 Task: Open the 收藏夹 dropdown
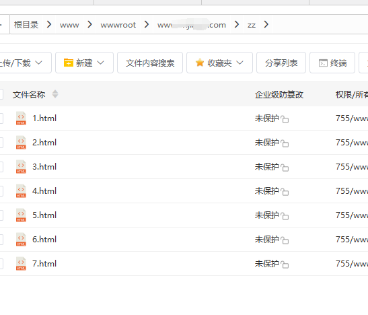click(240, 63)
